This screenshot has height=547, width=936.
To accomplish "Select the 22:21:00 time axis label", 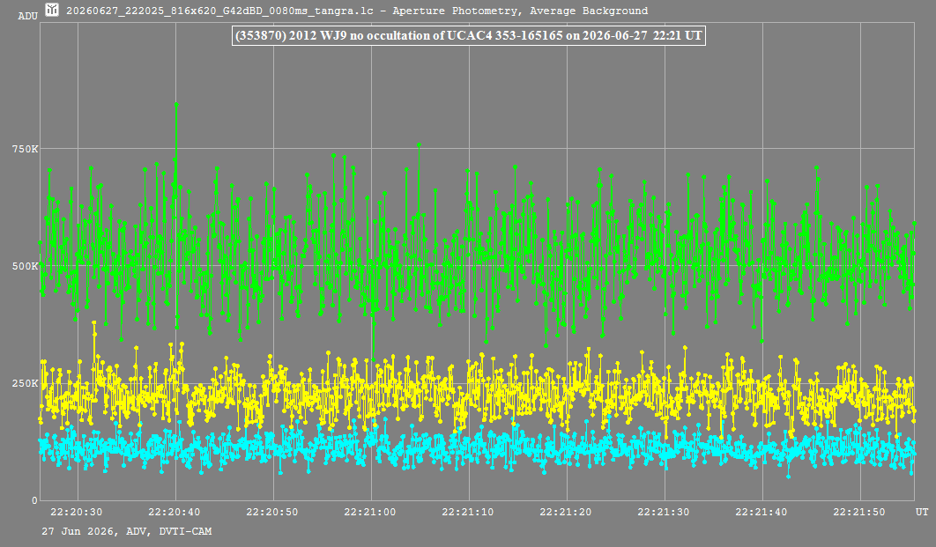I will [x=370, y=512].
